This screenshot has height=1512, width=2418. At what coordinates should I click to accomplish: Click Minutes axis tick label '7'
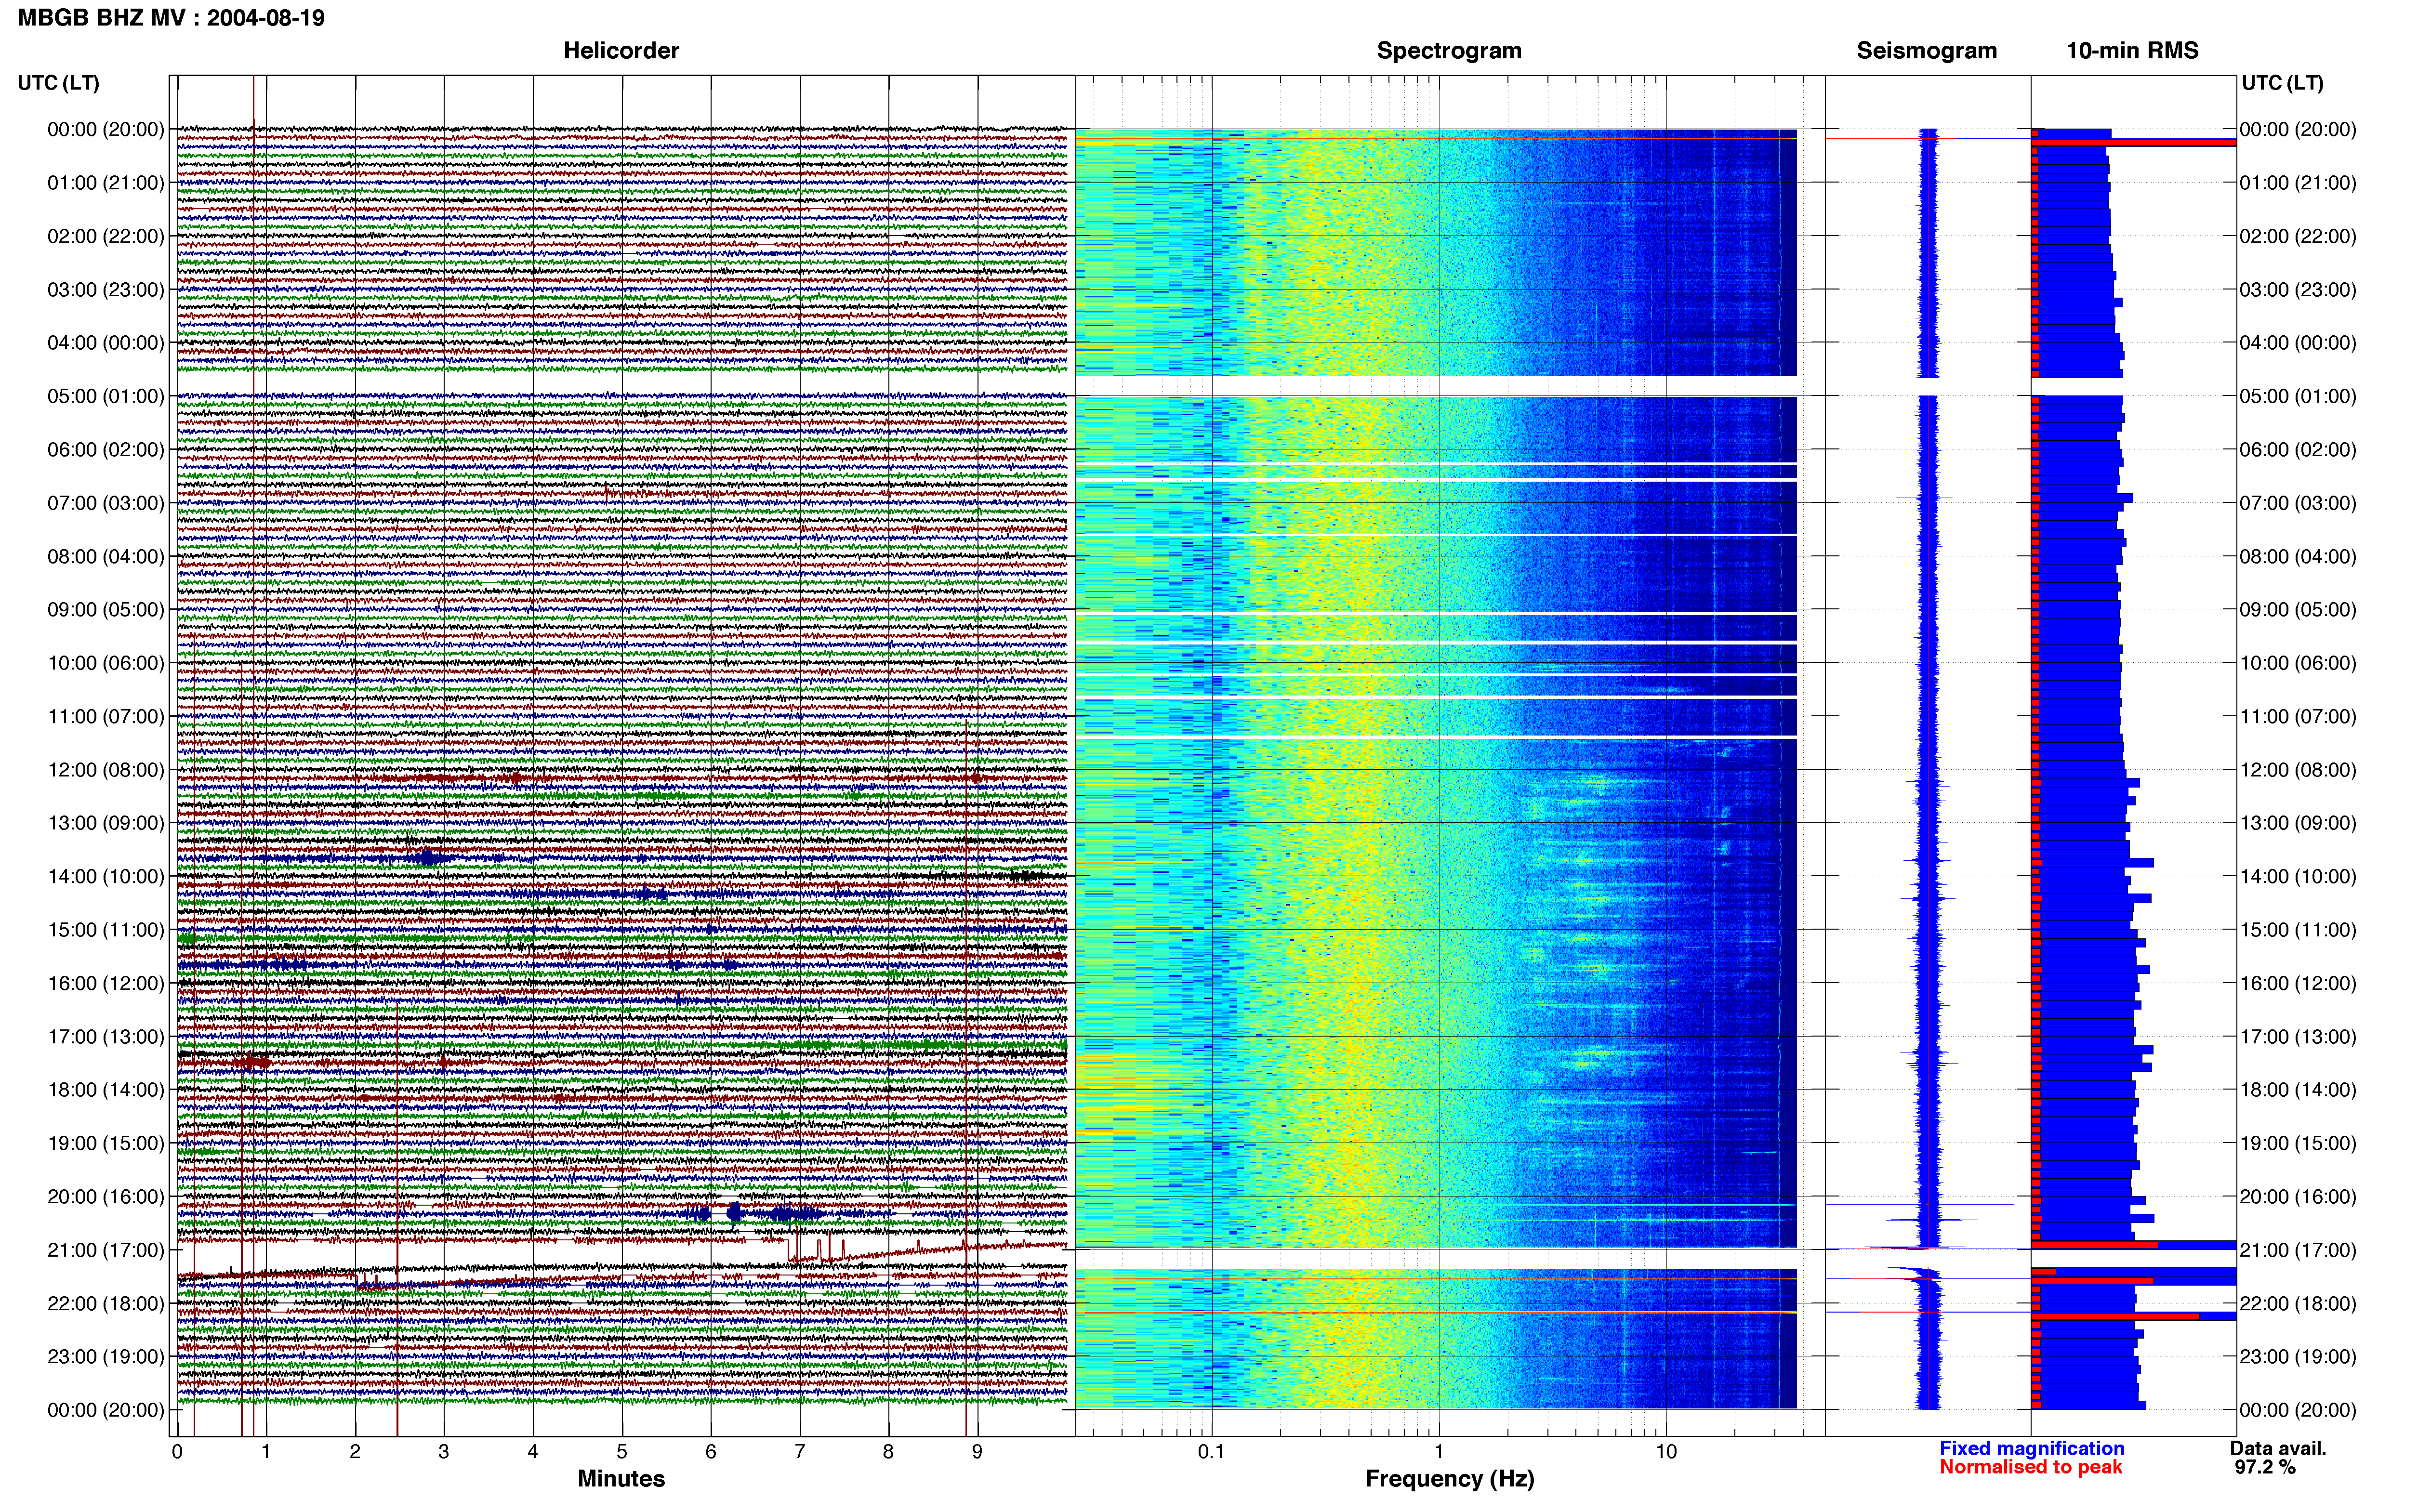[x=800, y=1452]
